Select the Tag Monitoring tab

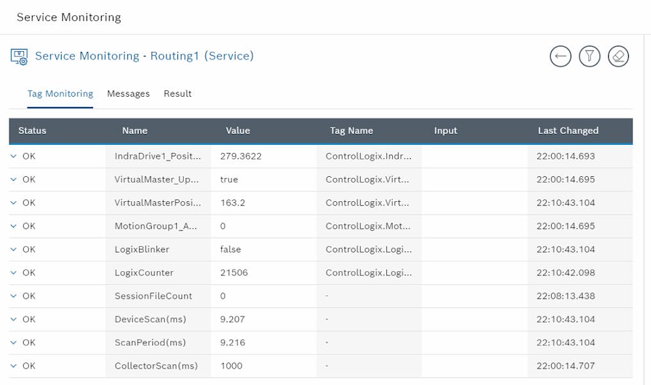tap(60, 94)
